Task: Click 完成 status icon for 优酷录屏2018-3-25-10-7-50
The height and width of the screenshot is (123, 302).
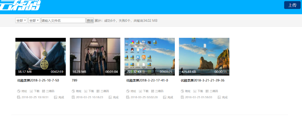Action: (x=56, y=97)
